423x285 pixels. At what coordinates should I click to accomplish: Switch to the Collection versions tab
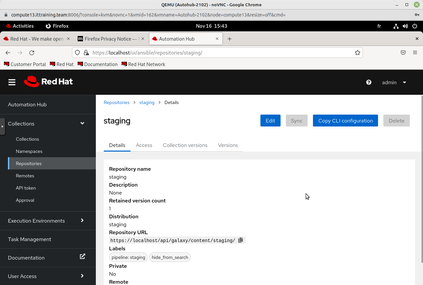185,145
